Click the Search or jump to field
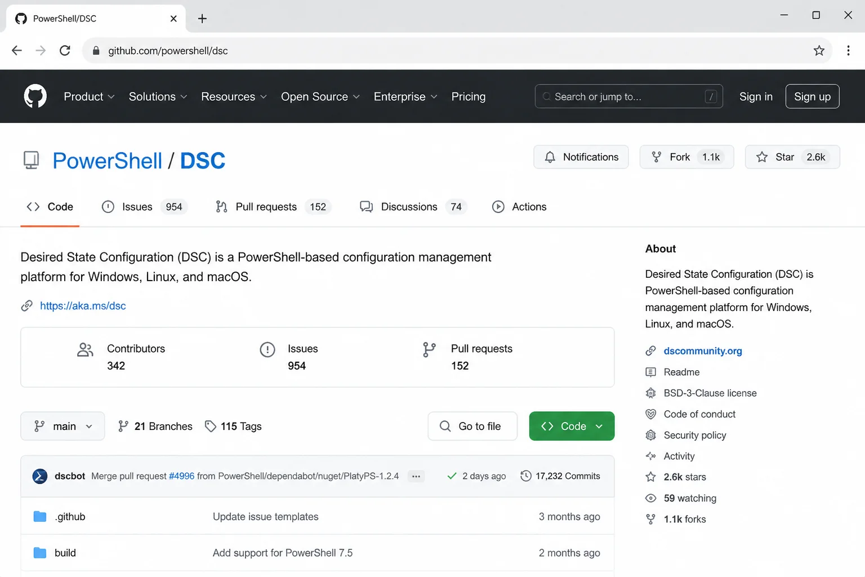Viewport: 865px width, 577px height. [628, 96]
